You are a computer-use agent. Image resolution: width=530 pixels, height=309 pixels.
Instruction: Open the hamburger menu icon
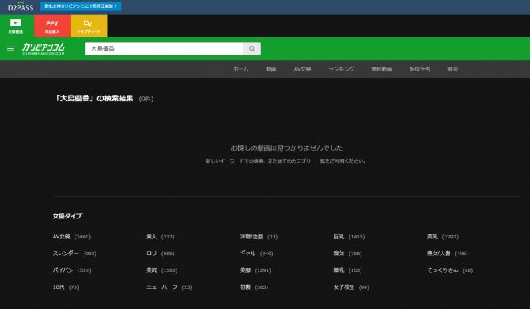click(x=10, y=49)
